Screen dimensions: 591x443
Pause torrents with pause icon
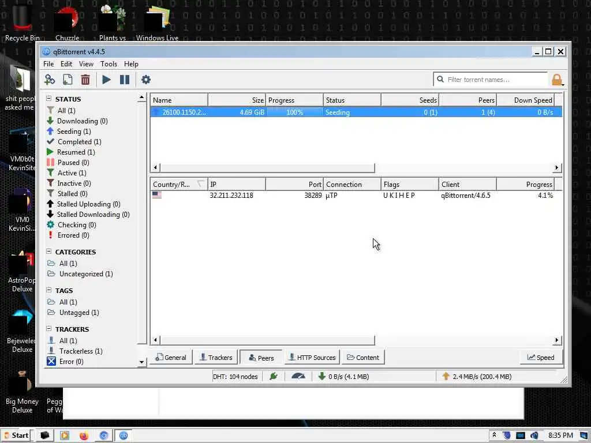coord(125,80)
